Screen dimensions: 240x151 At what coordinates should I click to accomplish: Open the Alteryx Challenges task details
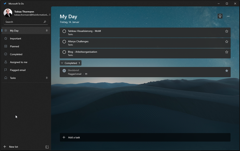145,43
